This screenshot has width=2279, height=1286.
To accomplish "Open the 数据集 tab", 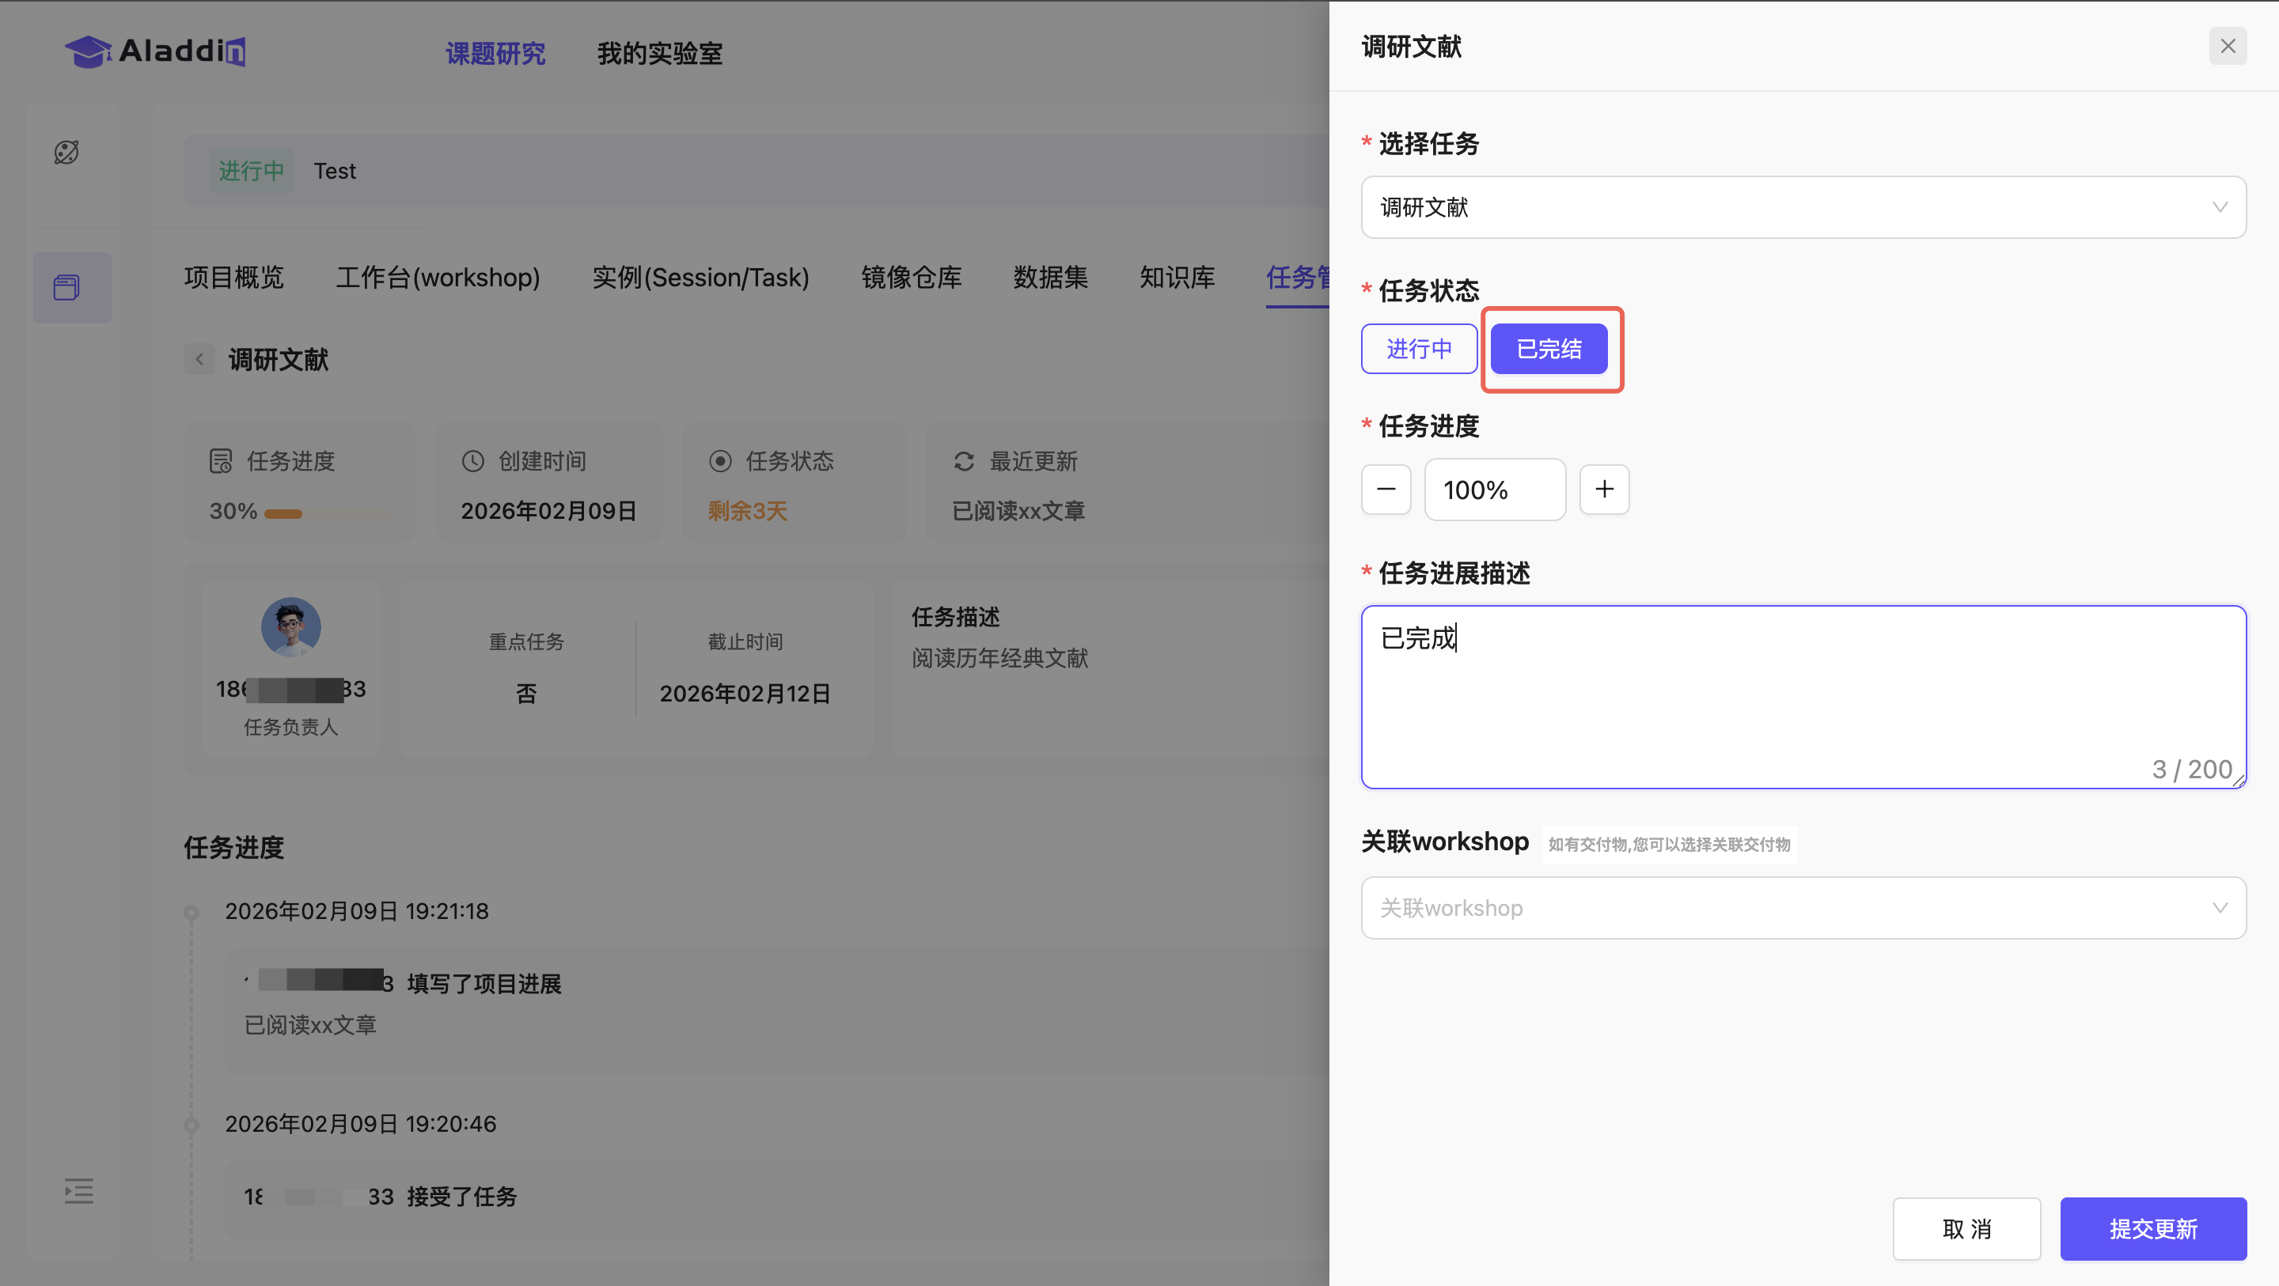I will [x=1049, y=278].
